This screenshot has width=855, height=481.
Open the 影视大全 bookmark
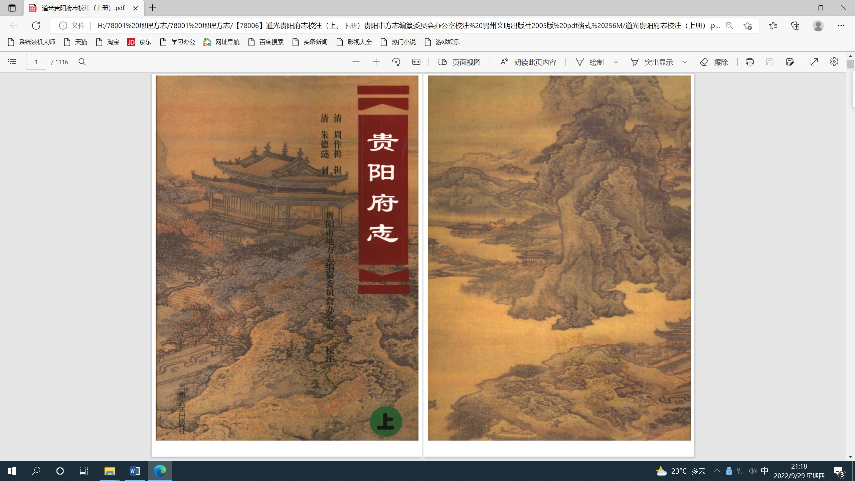tap(354, 42)
